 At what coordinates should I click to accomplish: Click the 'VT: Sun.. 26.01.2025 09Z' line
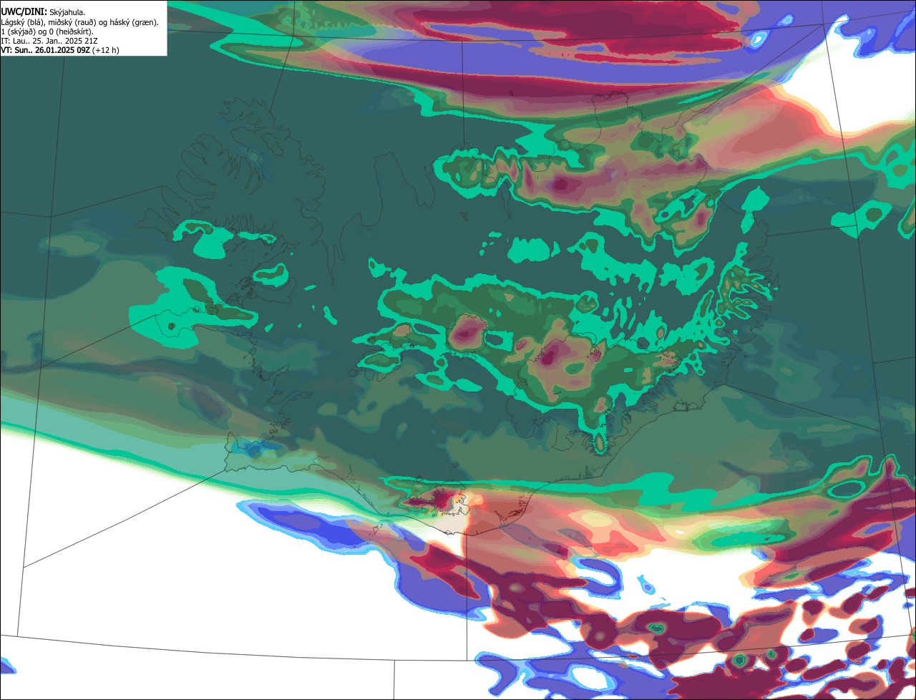coord(60,50)
